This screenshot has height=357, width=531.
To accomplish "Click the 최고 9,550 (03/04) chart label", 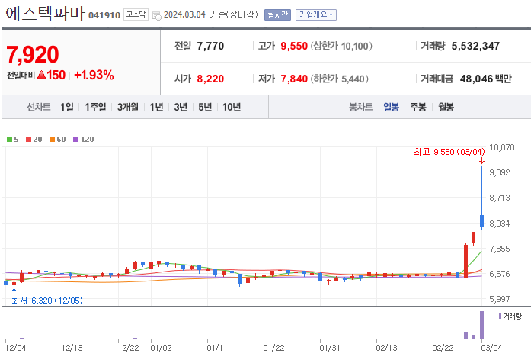I will (449, 152).
